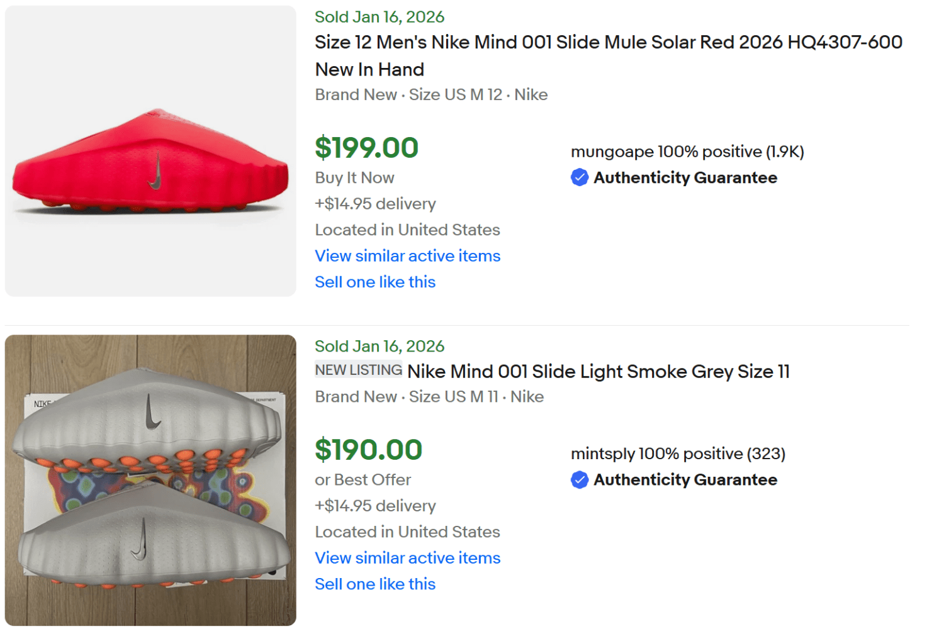Click the NEW LISTING tag on the grey slides
Image resolution: width=944 pixels, height=629 pixels.
click(x=358, y=370)
